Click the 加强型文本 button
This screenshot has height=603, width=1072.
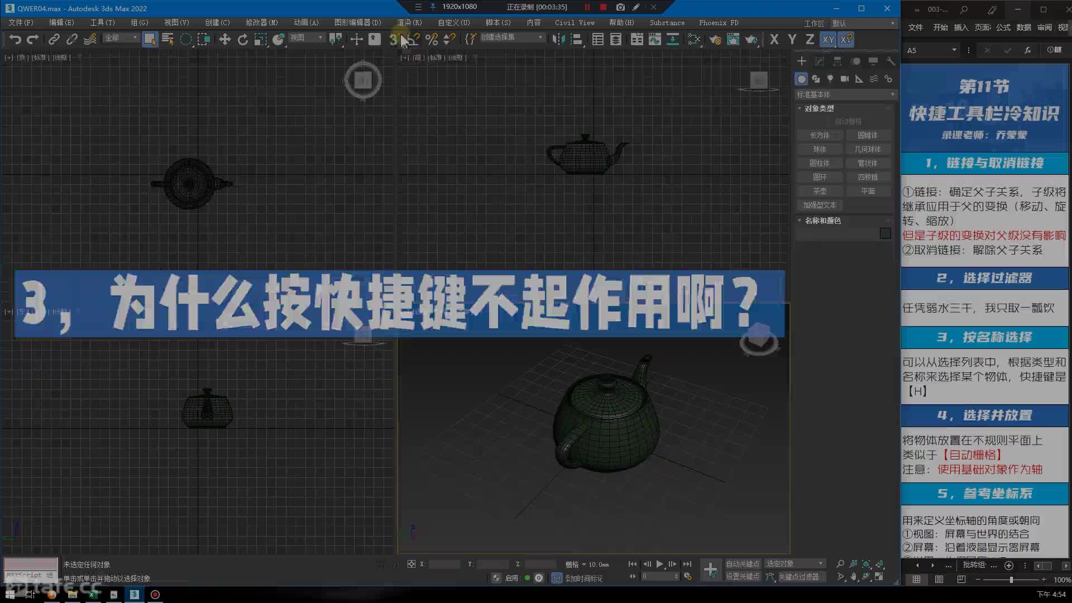[x=820, y=205]
